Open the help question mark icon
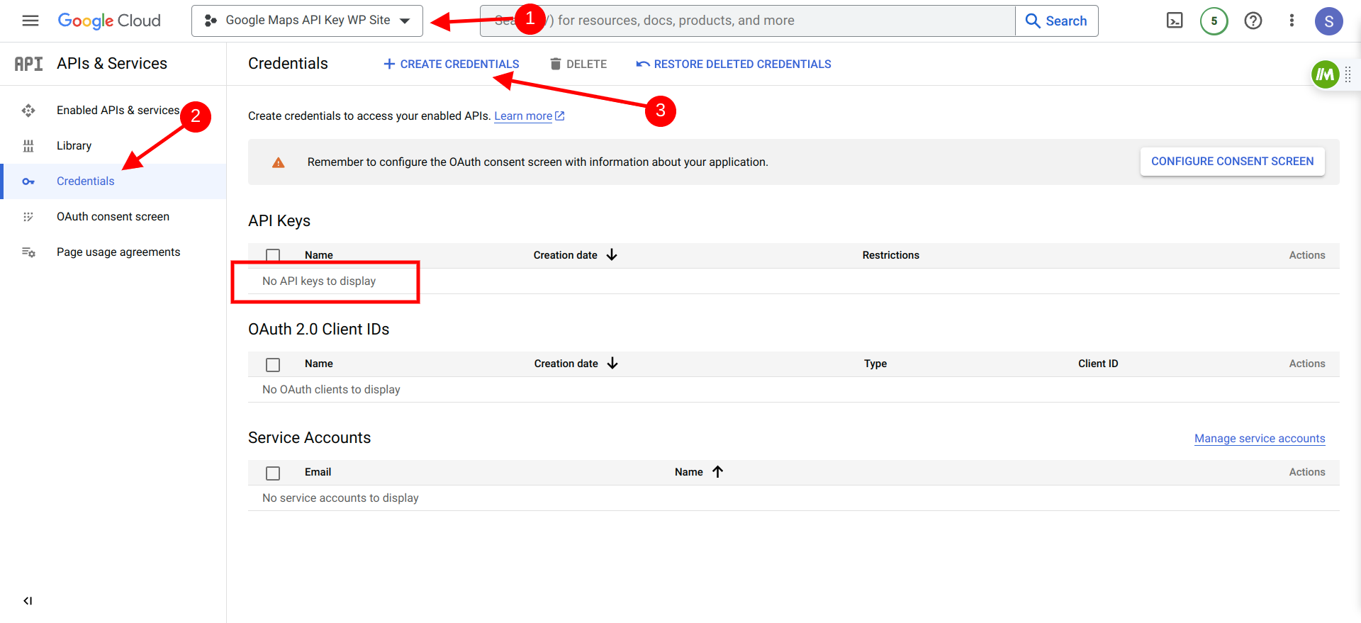This screenshot has width=1361, height=623. [x=1253, y=21]
